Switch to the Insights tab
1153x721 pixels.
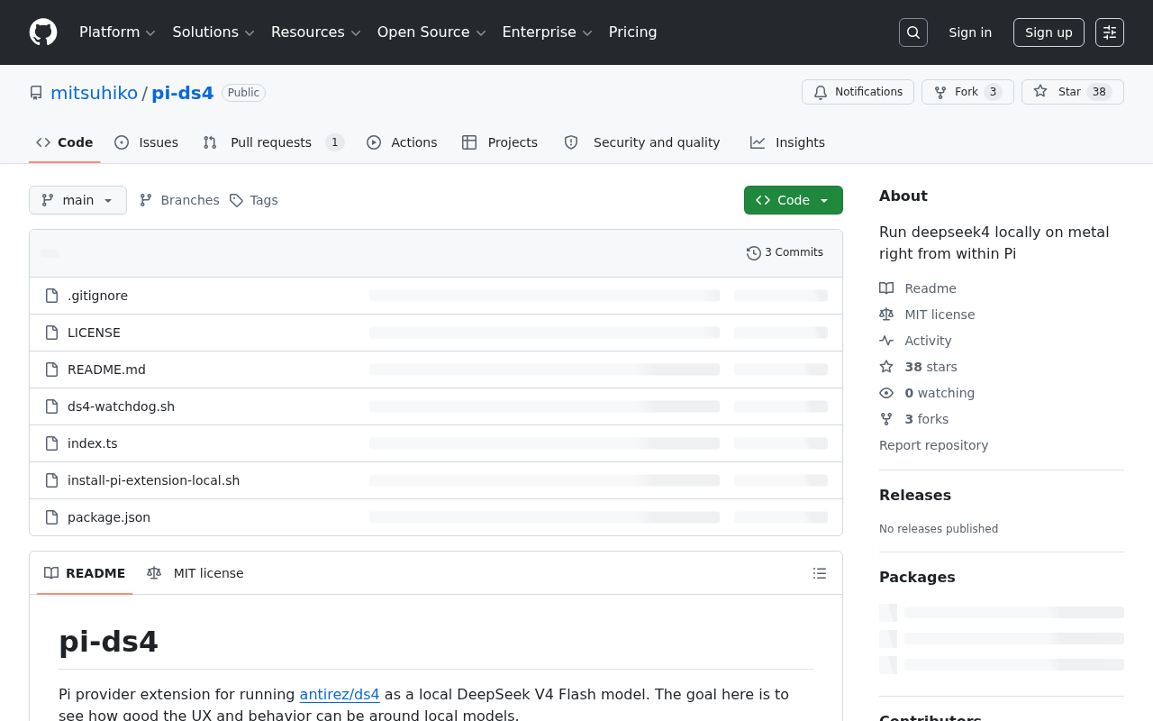click(x=787, y=142)
